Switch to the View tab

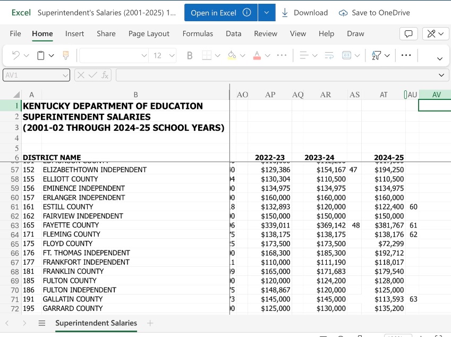coord(297,33)
